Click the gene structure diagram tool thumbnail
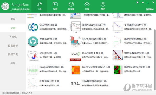This screenshot has width=156, height=95. pyautogui.click(x=32, y=16)
